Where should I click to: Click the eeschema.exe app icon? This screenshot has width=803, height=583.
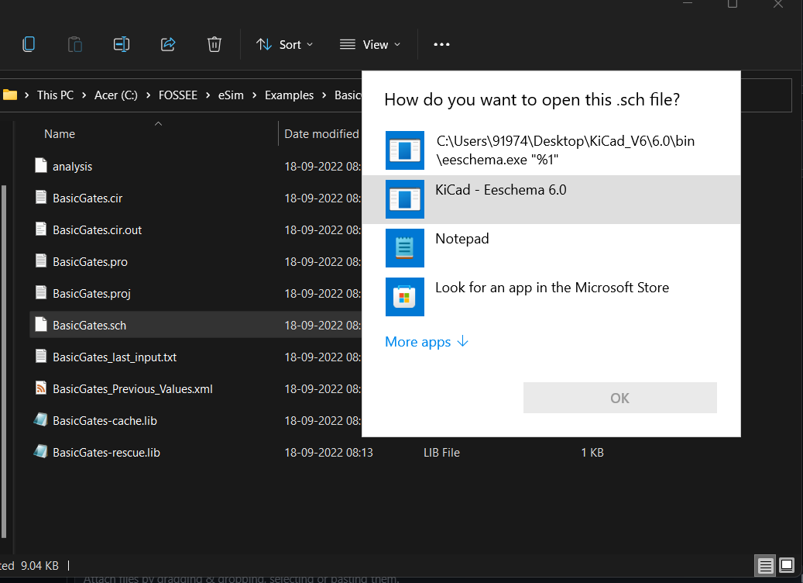[404, 150]
